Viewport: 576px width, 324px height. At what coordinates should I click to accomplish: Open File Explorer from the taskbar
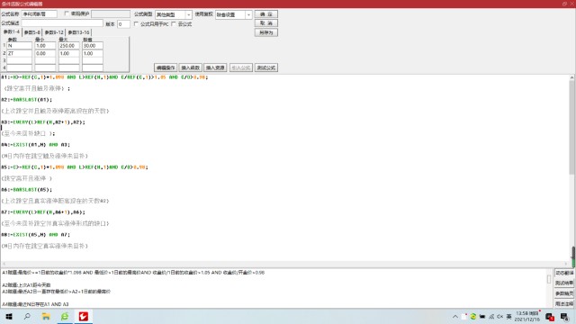click(46, 316)
